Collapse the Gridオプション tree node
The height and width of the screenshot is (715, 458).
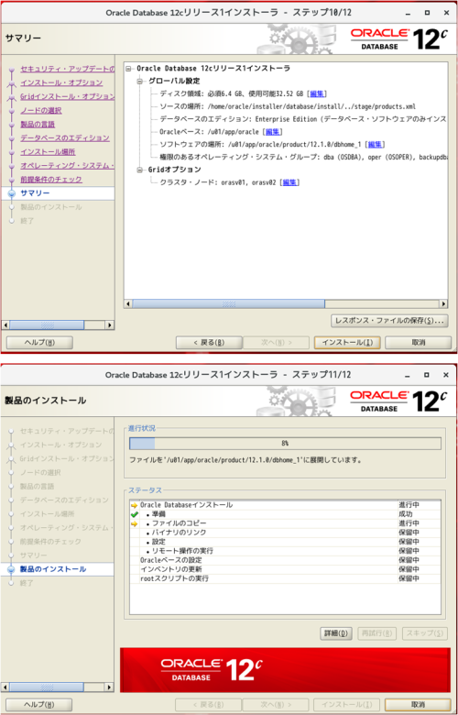coord(140,170)
